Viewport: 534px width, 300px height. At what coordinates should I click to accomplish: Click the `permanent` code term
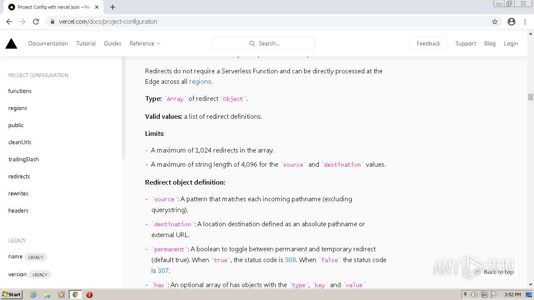click(169, 249)
